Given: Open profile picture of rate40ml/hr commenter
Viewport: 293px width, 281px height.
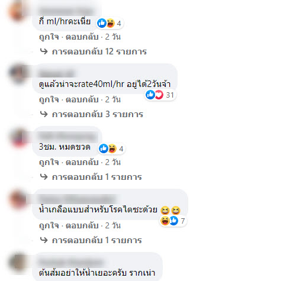Looking at the screenshot, I should 18,73.
